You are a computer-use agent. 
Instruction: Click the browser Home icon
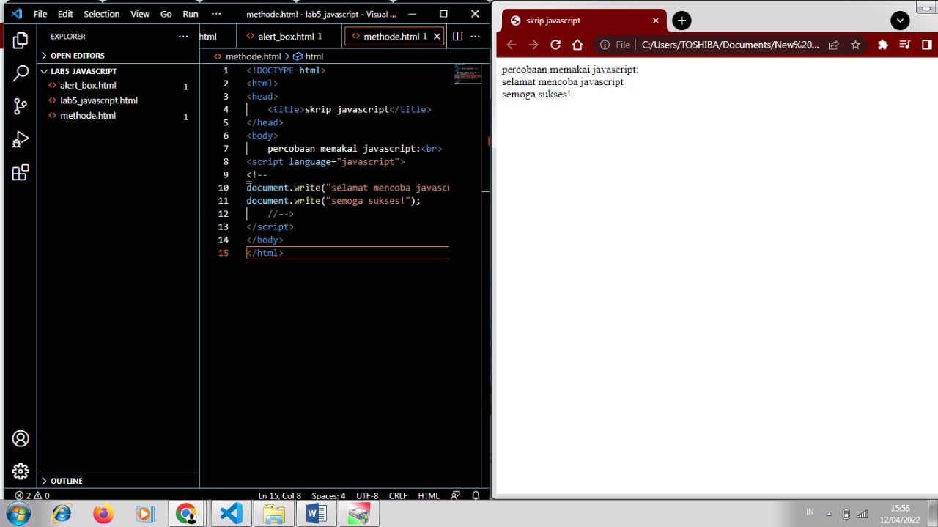pos(577,45)
